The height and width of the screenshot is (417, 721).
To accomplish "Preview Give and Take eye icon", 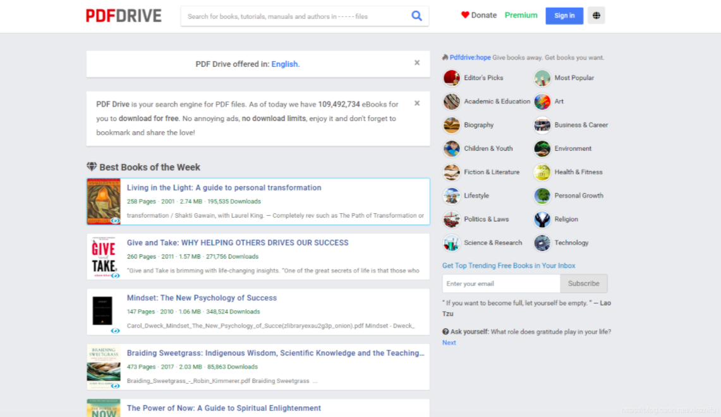I will pos(116,276).
